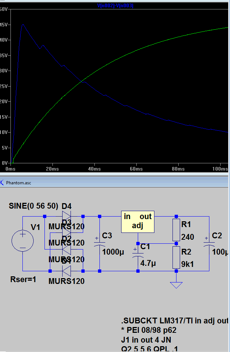Click the SINE(0 56 50) source text
230x352 pixels.
34,206
